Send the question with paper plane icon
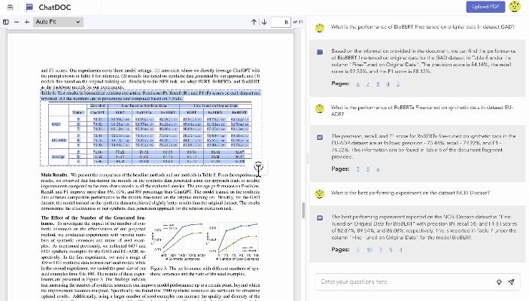This screenshot has width=529, height=301. tap(512, 281)
